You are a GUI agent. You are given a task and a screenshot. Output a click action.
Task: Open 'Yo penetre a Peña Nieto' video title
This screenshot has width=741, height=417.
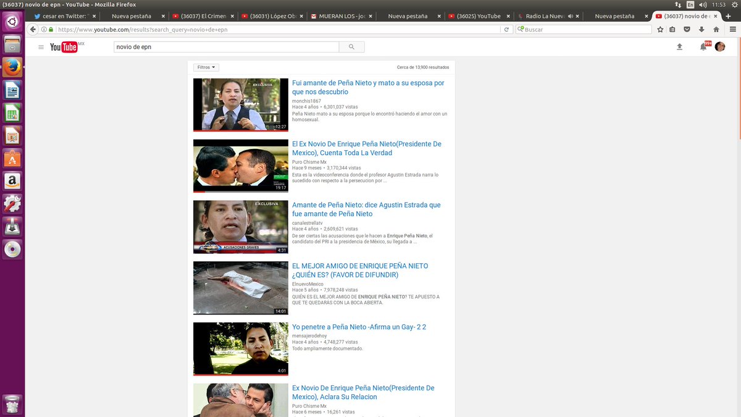click(x=359, y=327)
